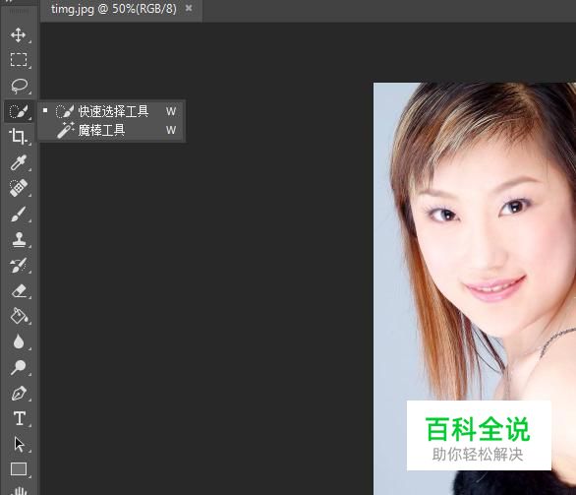Close the timg.jpg document tab

(189, 8)
